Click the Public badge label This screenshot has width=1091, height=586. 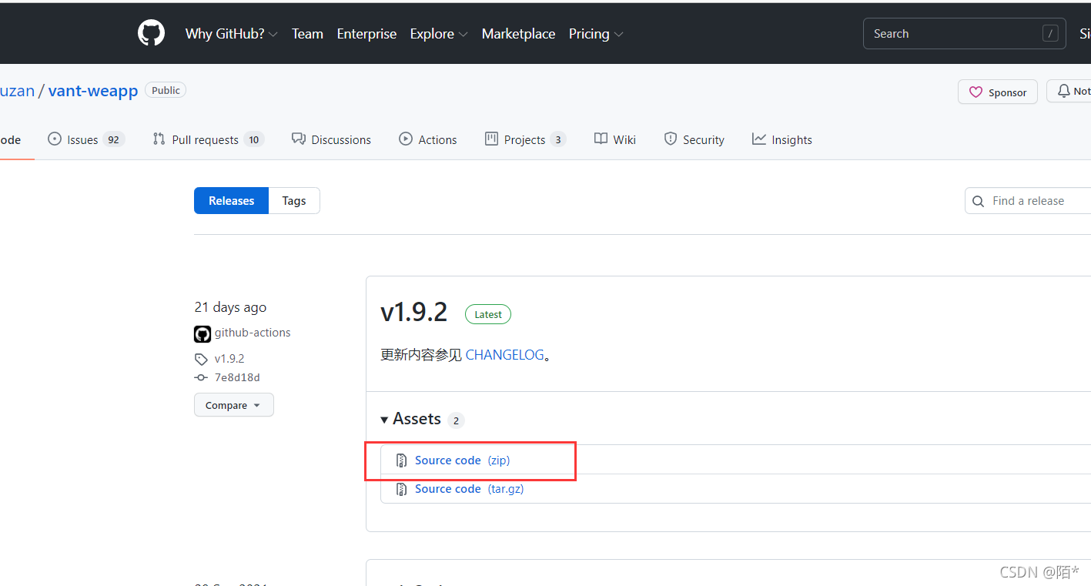166,90
